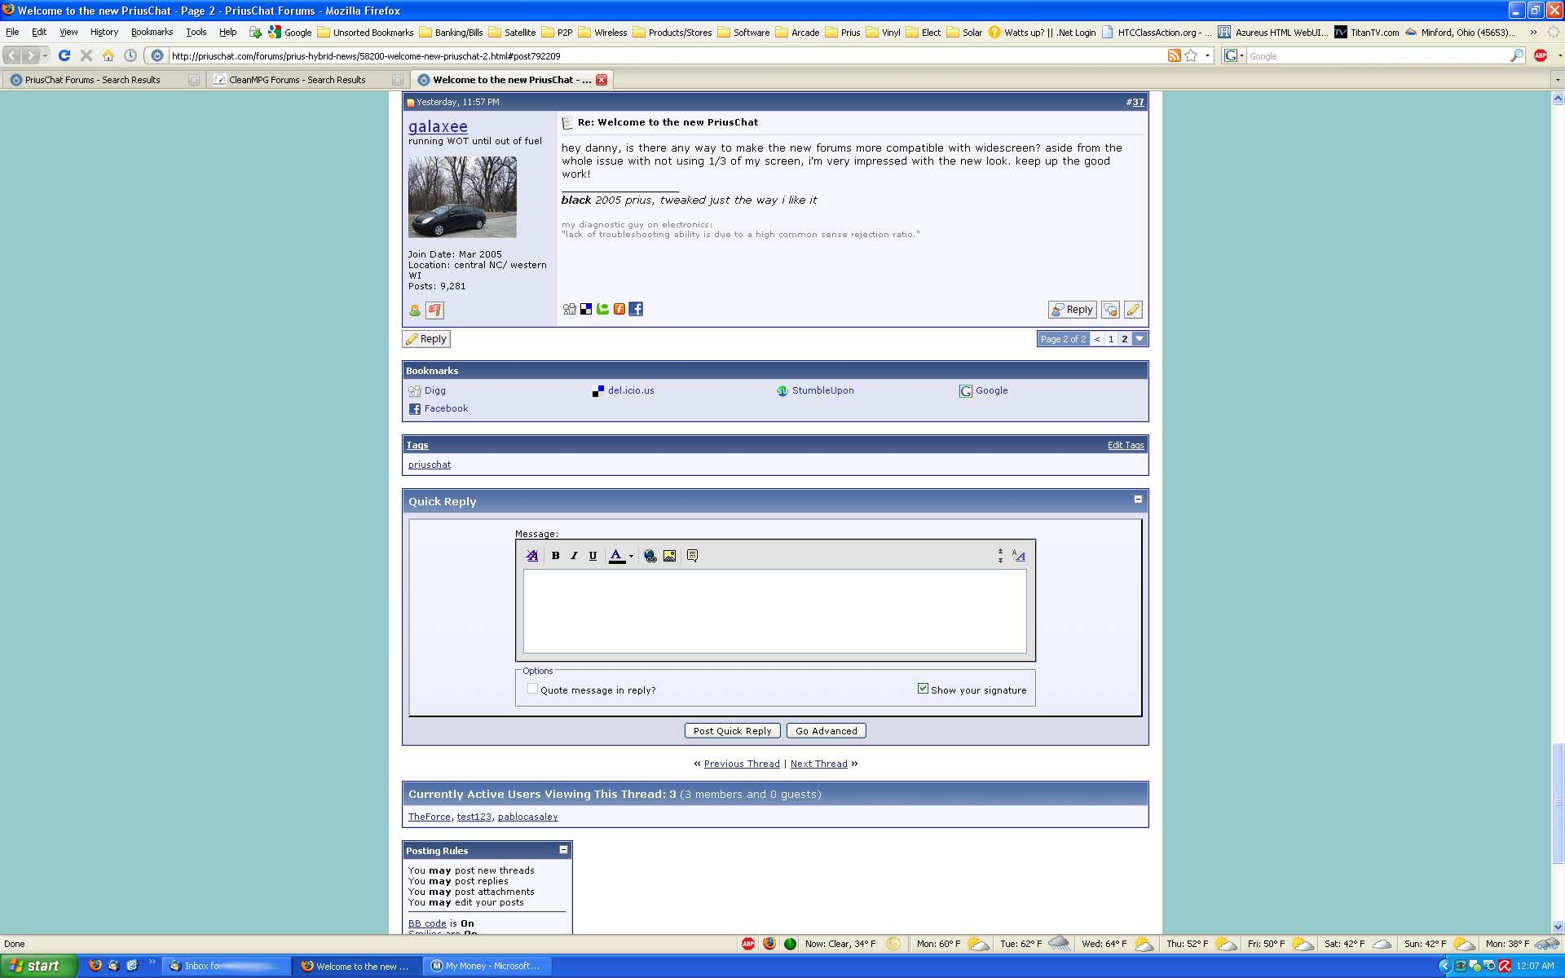Click the browser Back arrow button
This screenshot has height=978, width=1565.
point(12,55)
